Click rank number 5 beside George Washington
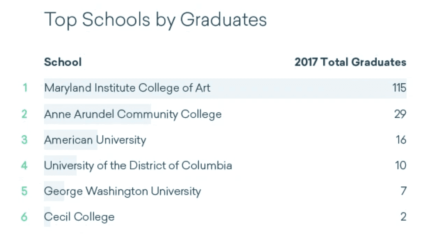 [x=24, y=191]
